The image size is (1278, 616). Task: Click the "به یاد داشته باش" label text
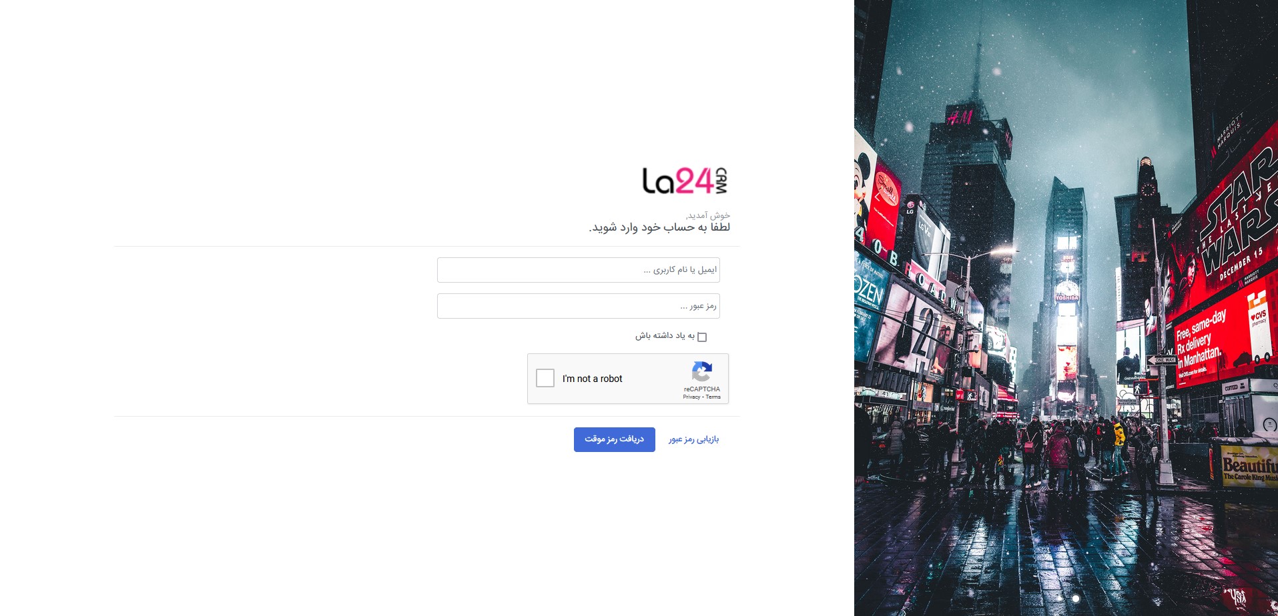665,335
